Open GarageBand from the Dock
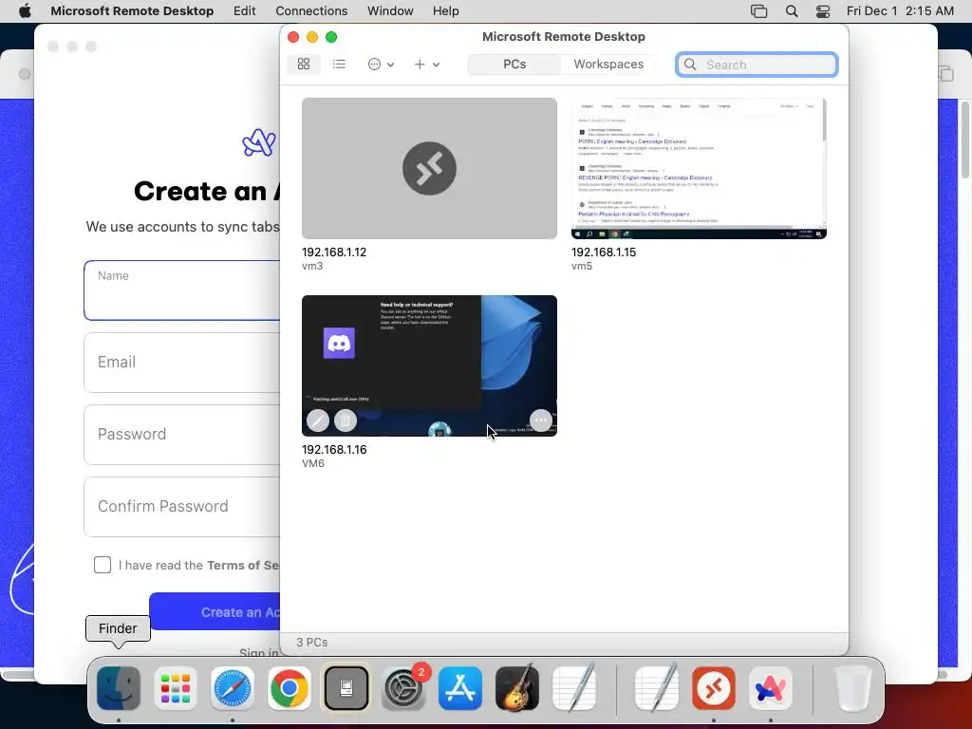 point(517,688)
